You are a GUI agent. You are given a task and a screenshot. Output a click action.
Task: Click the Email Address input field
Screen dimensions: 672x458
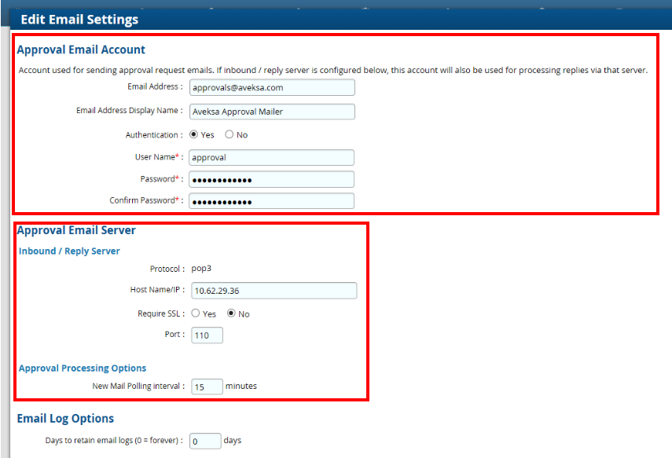coord(271,87)
